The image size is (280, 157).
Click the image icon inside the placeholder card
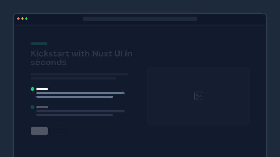(198, 96)
